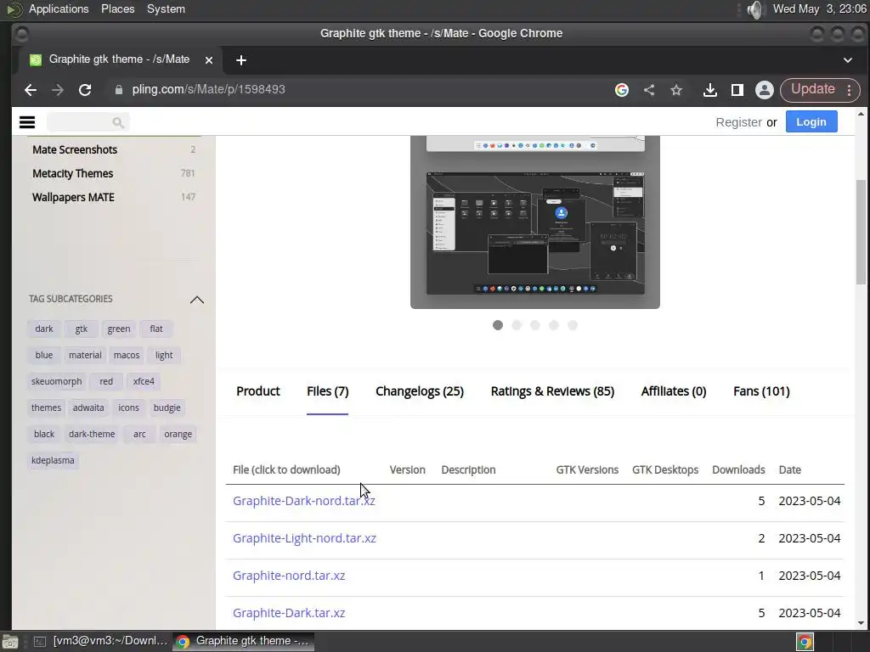Select the gtk tag

[81, 329]
